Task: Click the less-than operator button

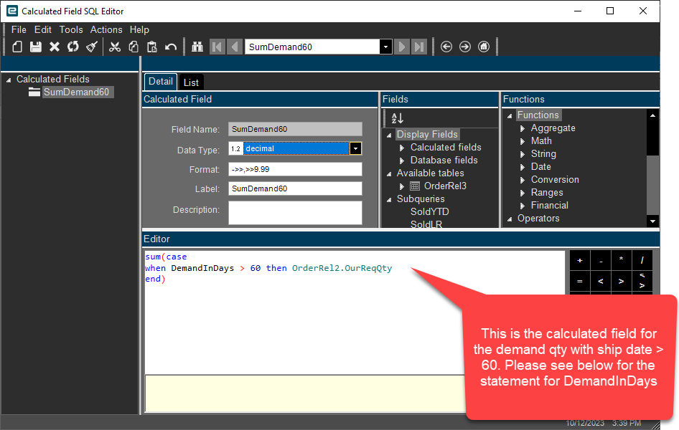Action: (x=601, y=282)
